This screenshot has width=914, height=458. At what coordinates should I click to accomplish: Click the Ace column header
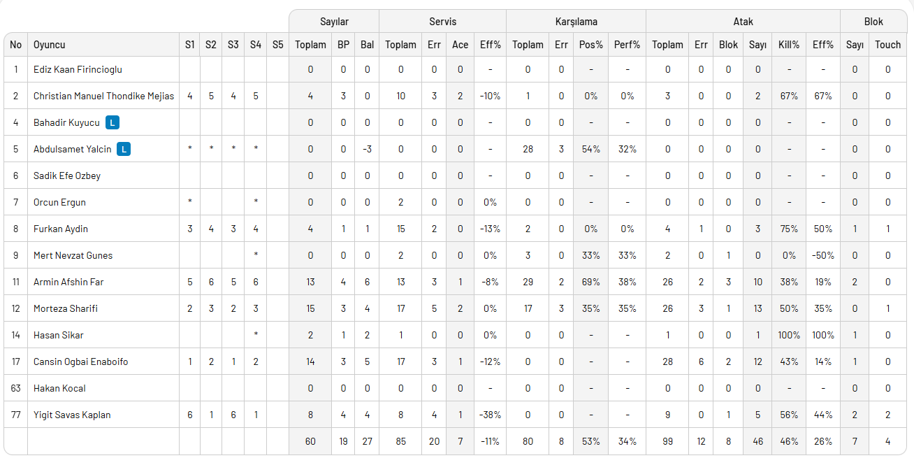coord(460,45)
